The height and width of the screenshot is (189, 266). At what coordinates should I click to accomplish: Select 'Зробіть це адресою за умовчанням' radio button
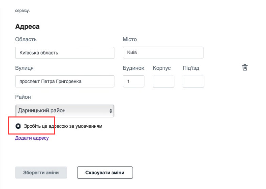click(x=18, y=126)
